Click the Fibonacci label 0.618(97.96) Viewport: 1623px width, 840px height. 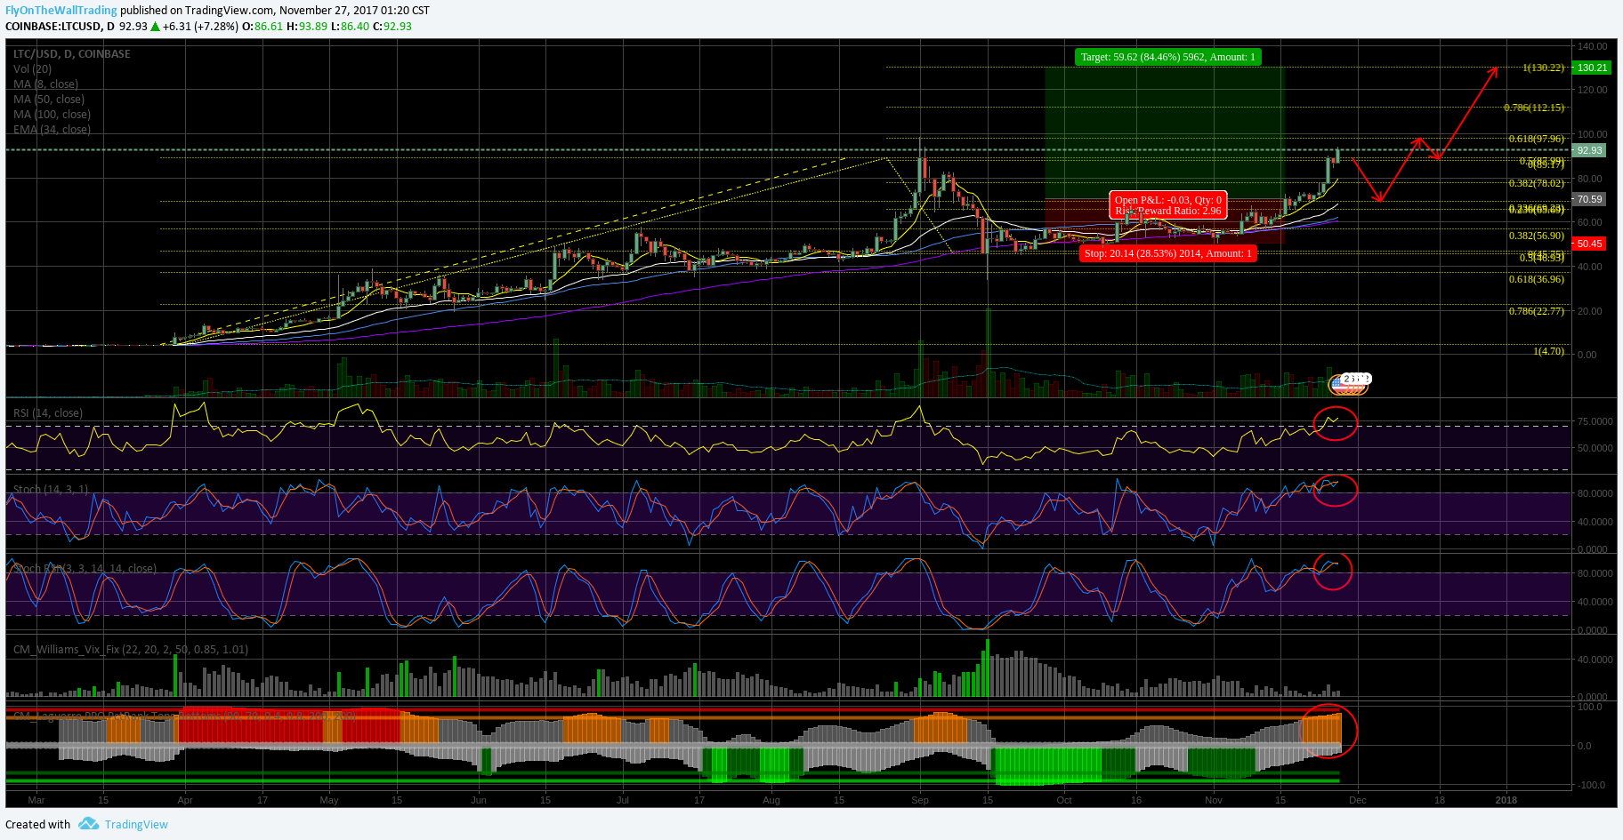pyautogui.click(x=1537, y=139)
